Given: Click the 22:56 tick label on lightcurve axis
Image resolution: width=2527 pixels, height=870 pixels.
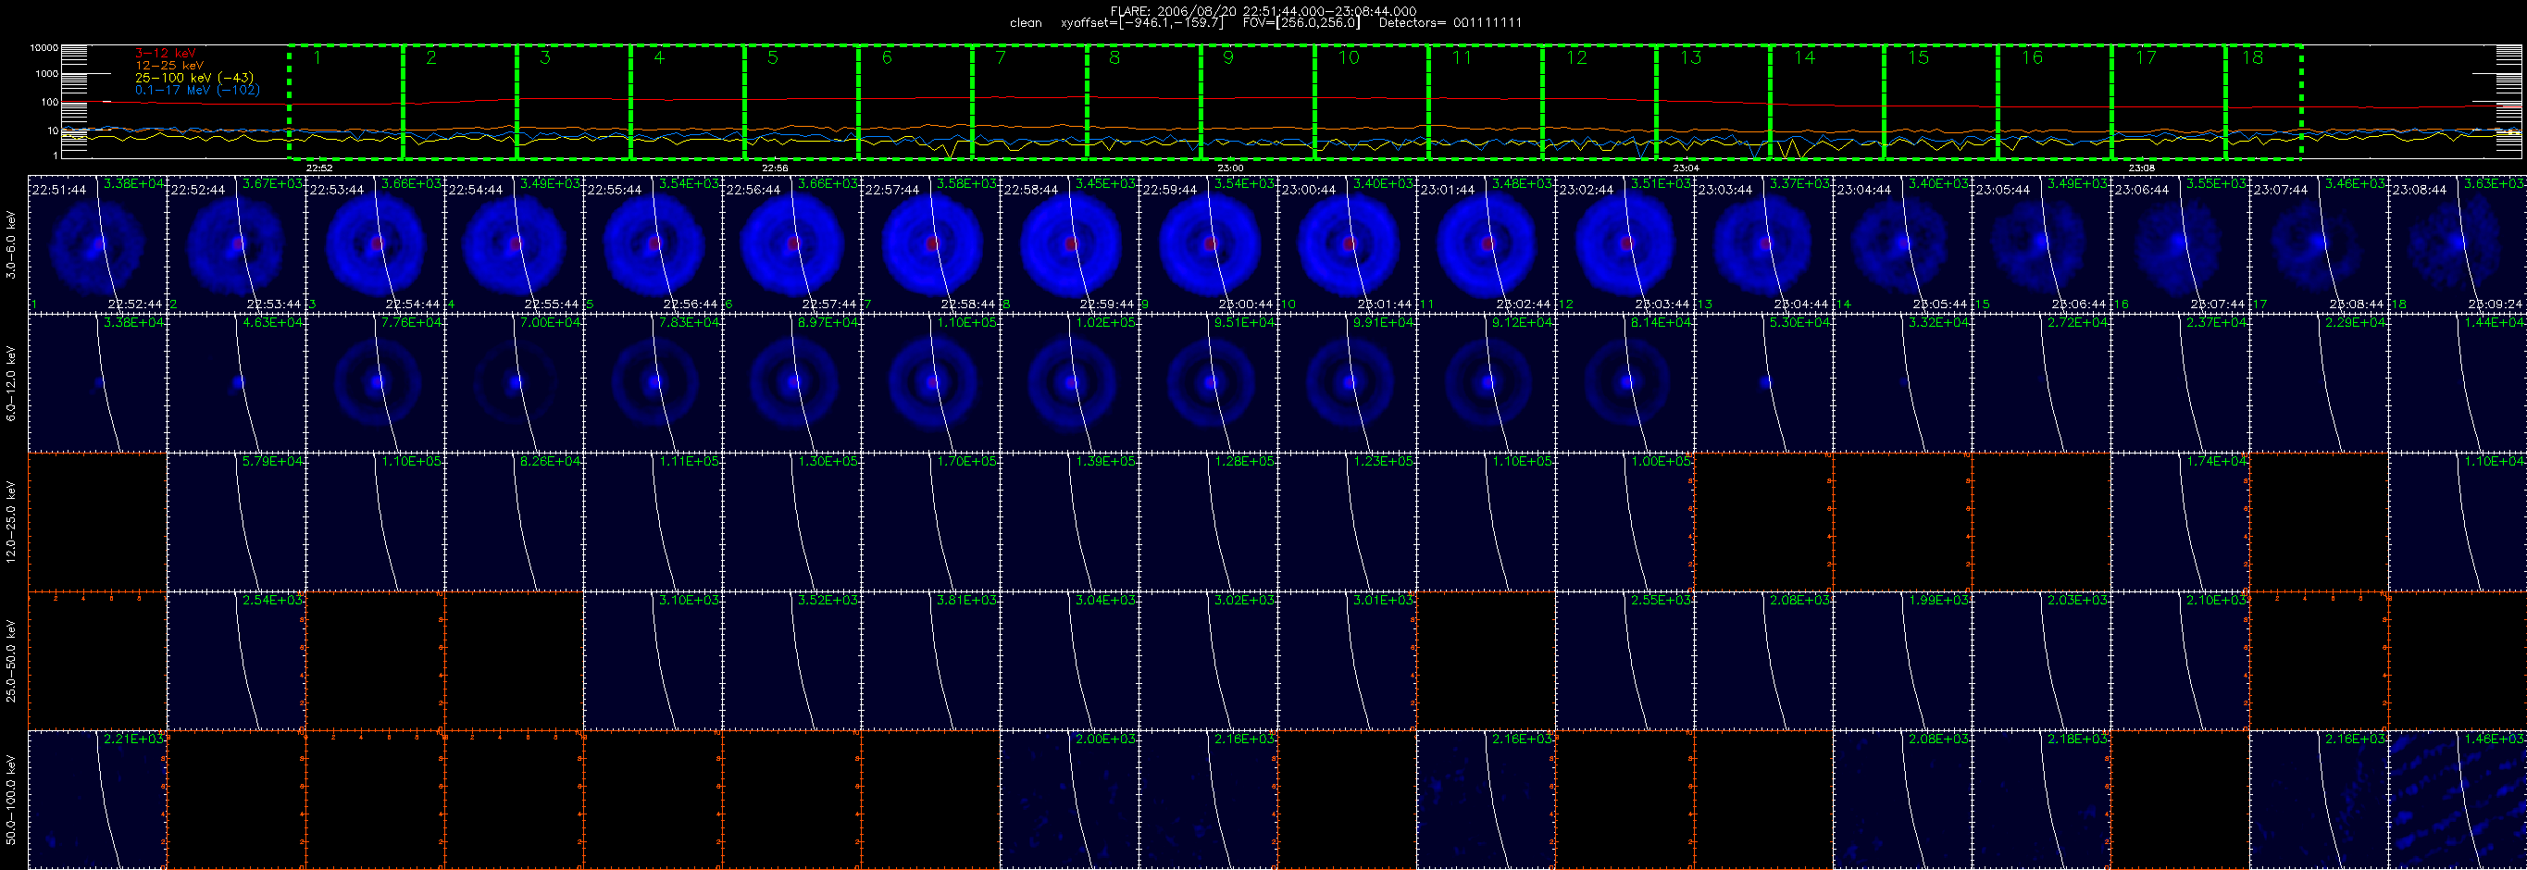Looking at the screenshot, I should click(775, 168).
